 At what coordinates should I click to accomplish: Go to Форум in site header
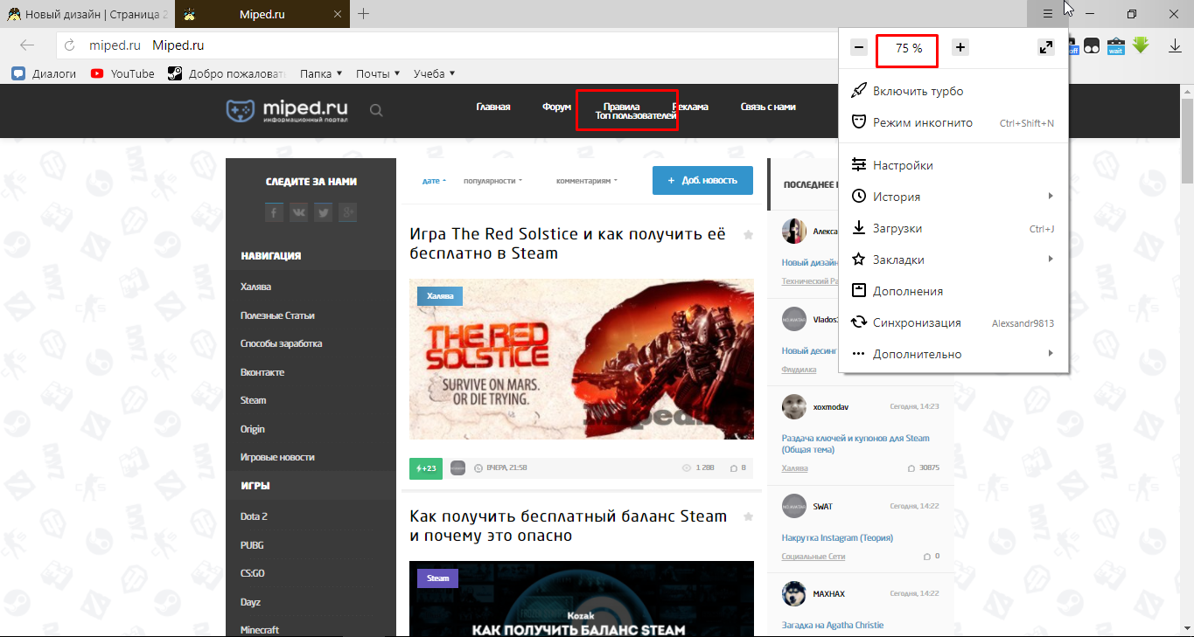[557, 107]
